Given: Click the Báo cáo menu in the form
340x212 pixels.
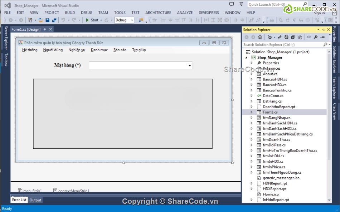Looking at the screenshot, I should click(120, 50).
